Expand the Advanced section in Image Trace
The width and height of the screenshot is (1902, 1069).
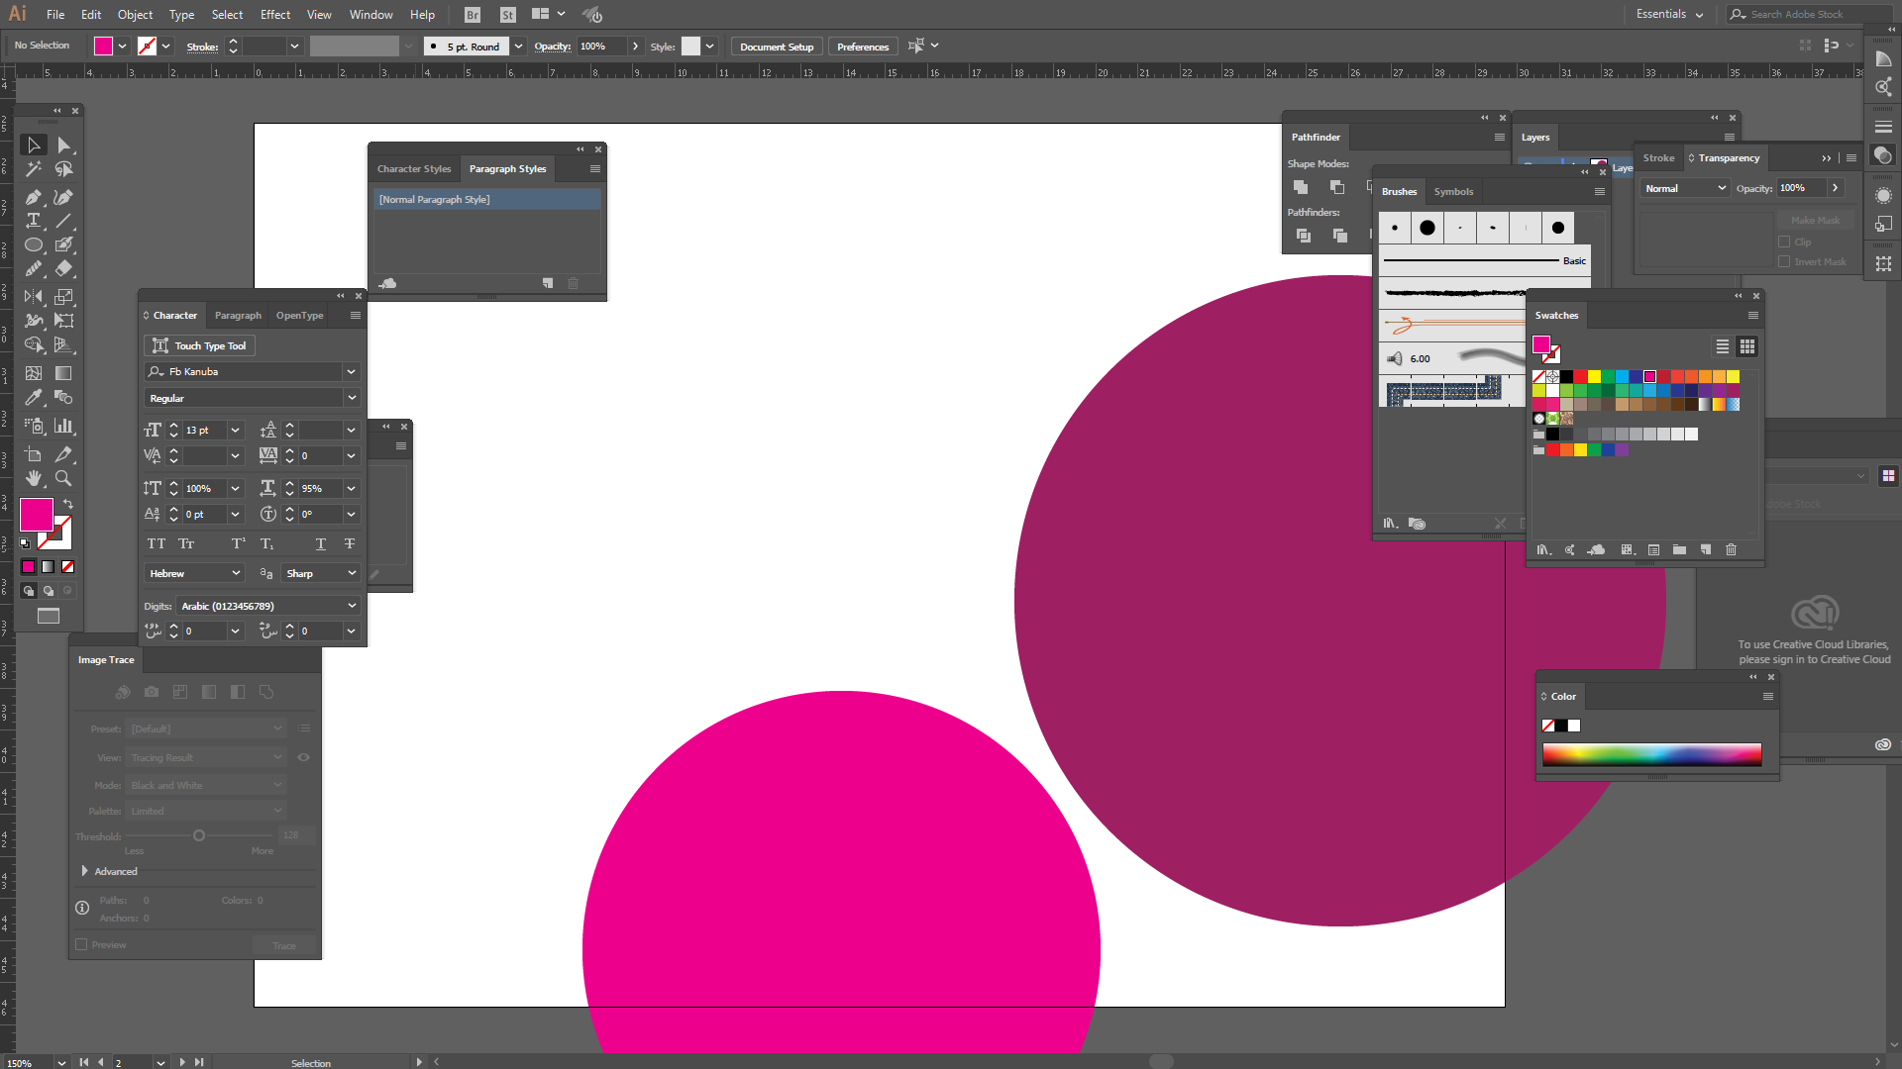coord(85,871)
